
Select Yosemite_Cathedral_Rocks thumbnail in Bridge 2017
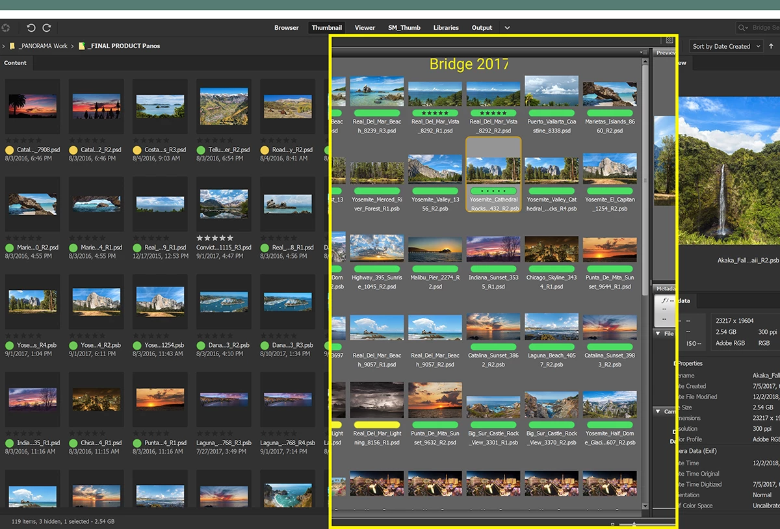coord(493,172)
